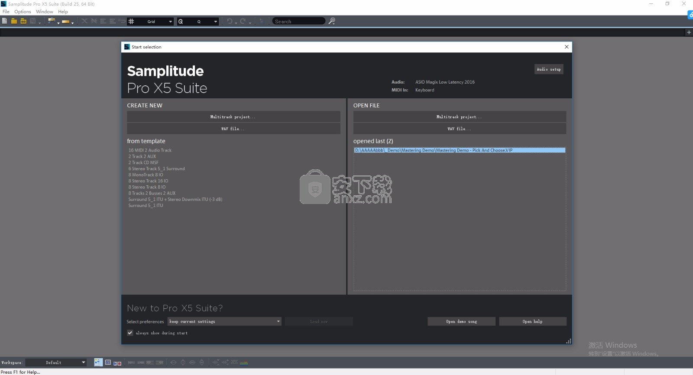Select template 6 Stereo Track 5_1 Surround
693x375 pixels.
pyautogui.click(x=156, y=168)
